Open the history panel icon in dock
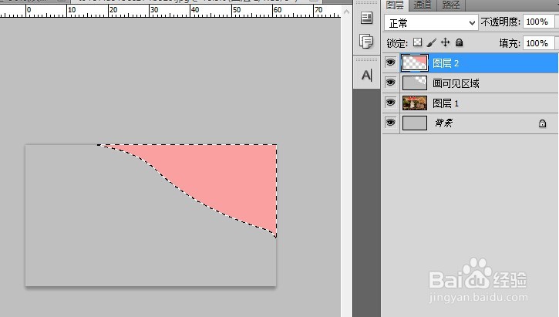Viewport: 559px width, 317px height. pyautogui.click(x=366, y=18)
